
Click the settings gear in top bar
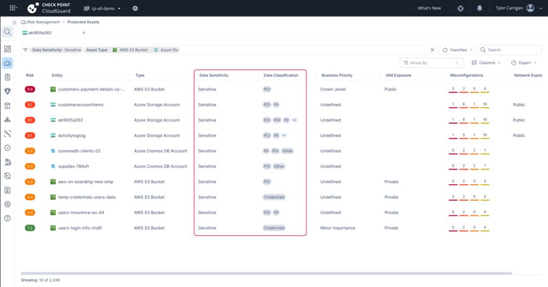[135, 9]
